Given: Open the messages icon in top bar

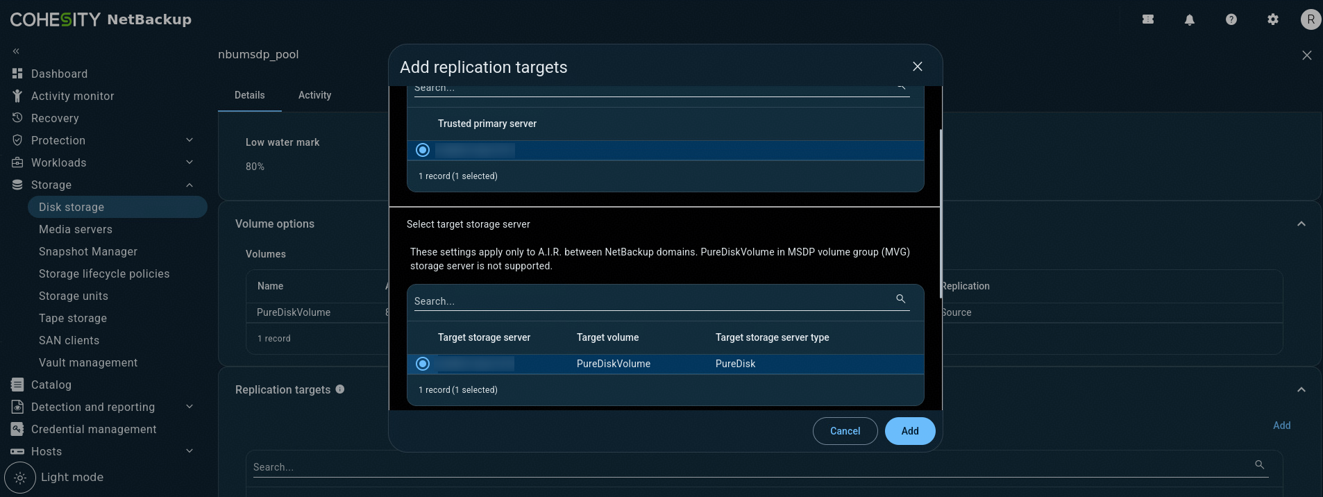Looking at the screenshot, I should point(1148,19).
